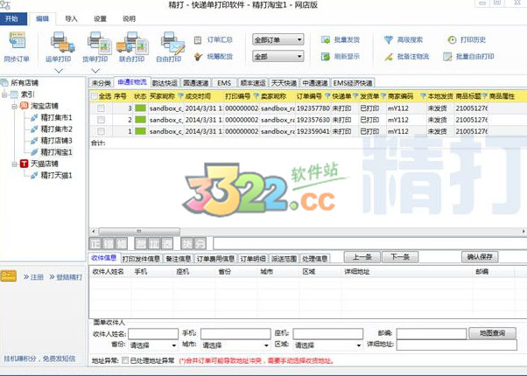The image size is (527, 376).
Task: Open the 订单明细 detail tab
Action: 253,259
